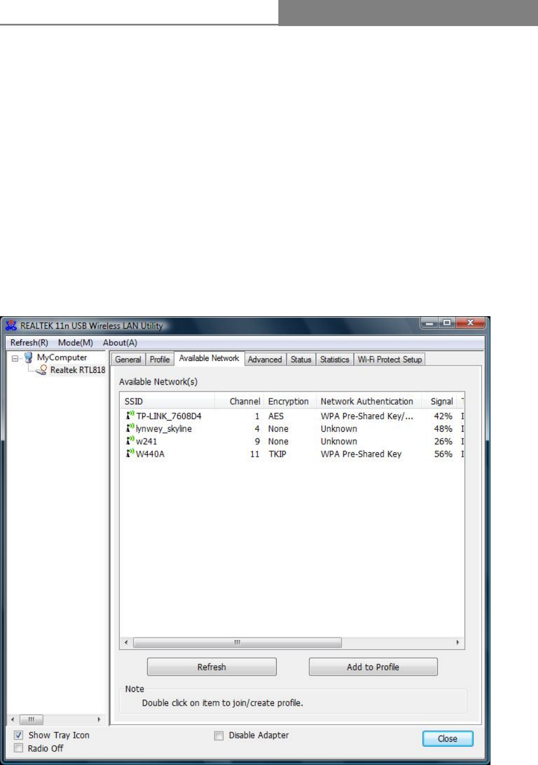Click the channel 9 cell
This screenshot has height=765, width=538.
point(257,441)
